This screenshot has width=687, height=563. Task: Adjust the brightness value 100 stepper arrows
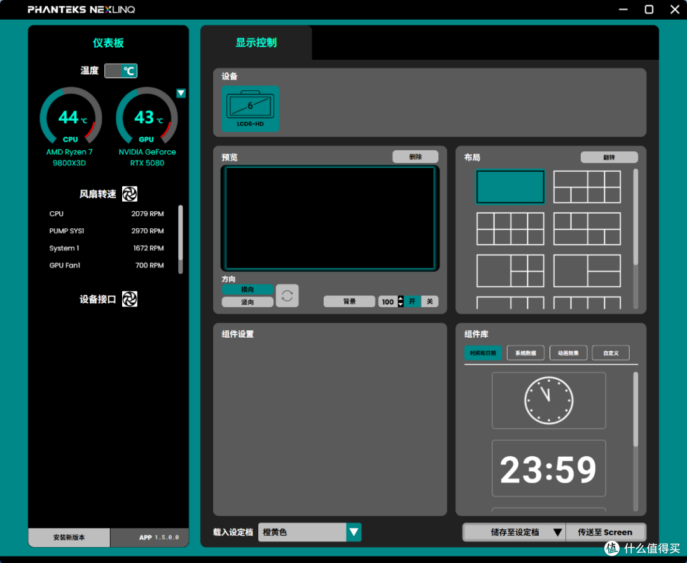click(x=401, y=302)
